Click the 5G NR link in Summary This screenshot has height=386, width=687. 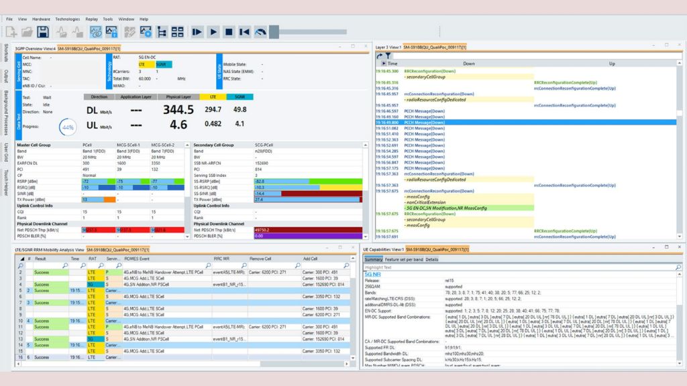372,274
